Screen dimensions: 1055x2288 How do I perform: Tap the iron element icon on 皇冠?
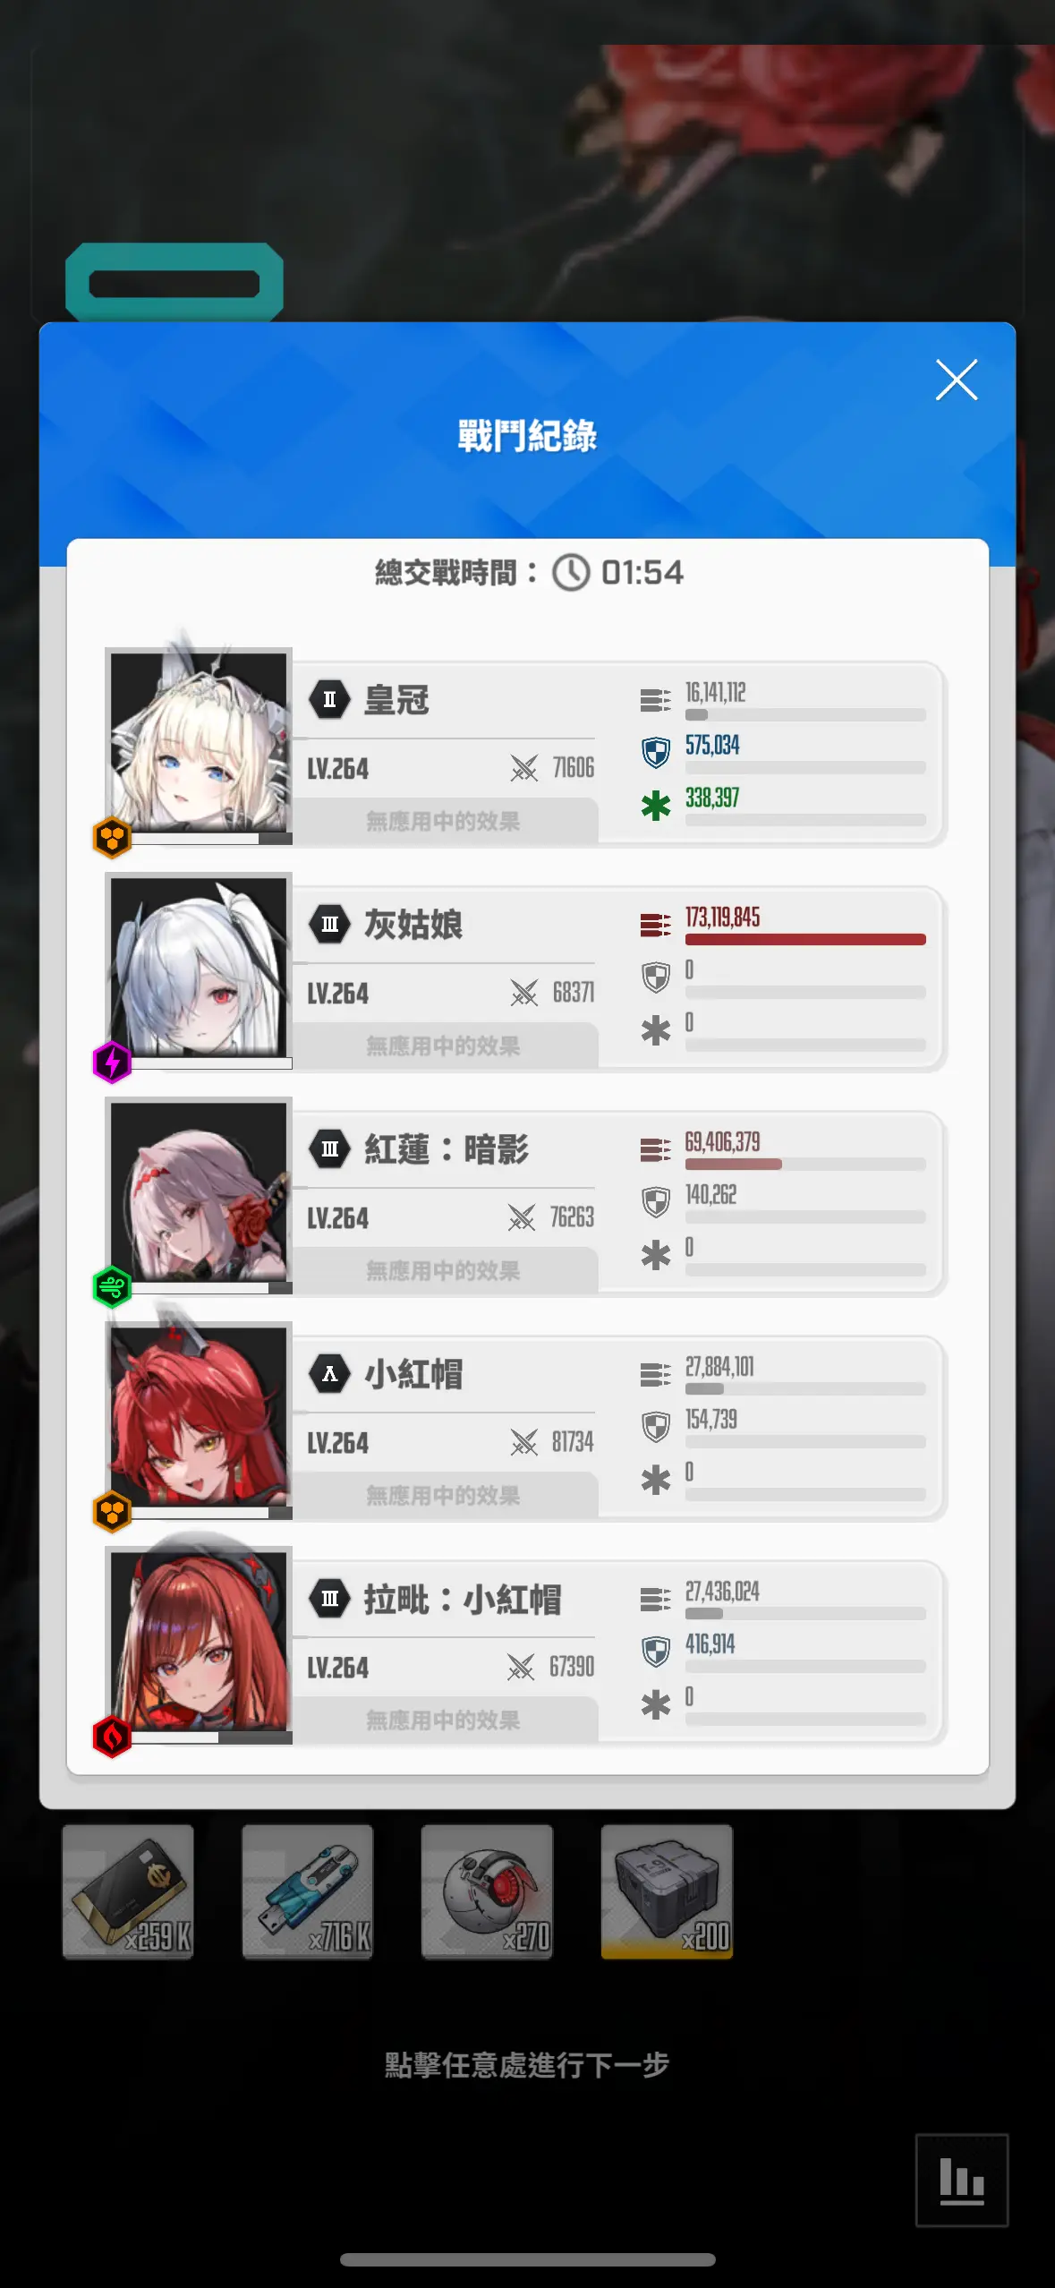click(113, 838)
